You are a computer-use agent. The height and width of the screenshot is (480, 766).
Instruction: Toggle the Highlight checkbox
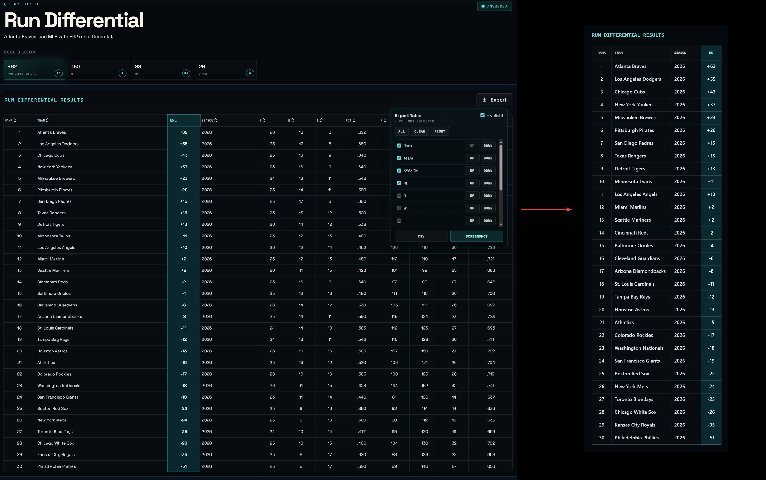pyautogui.click(x=482, y=115)
